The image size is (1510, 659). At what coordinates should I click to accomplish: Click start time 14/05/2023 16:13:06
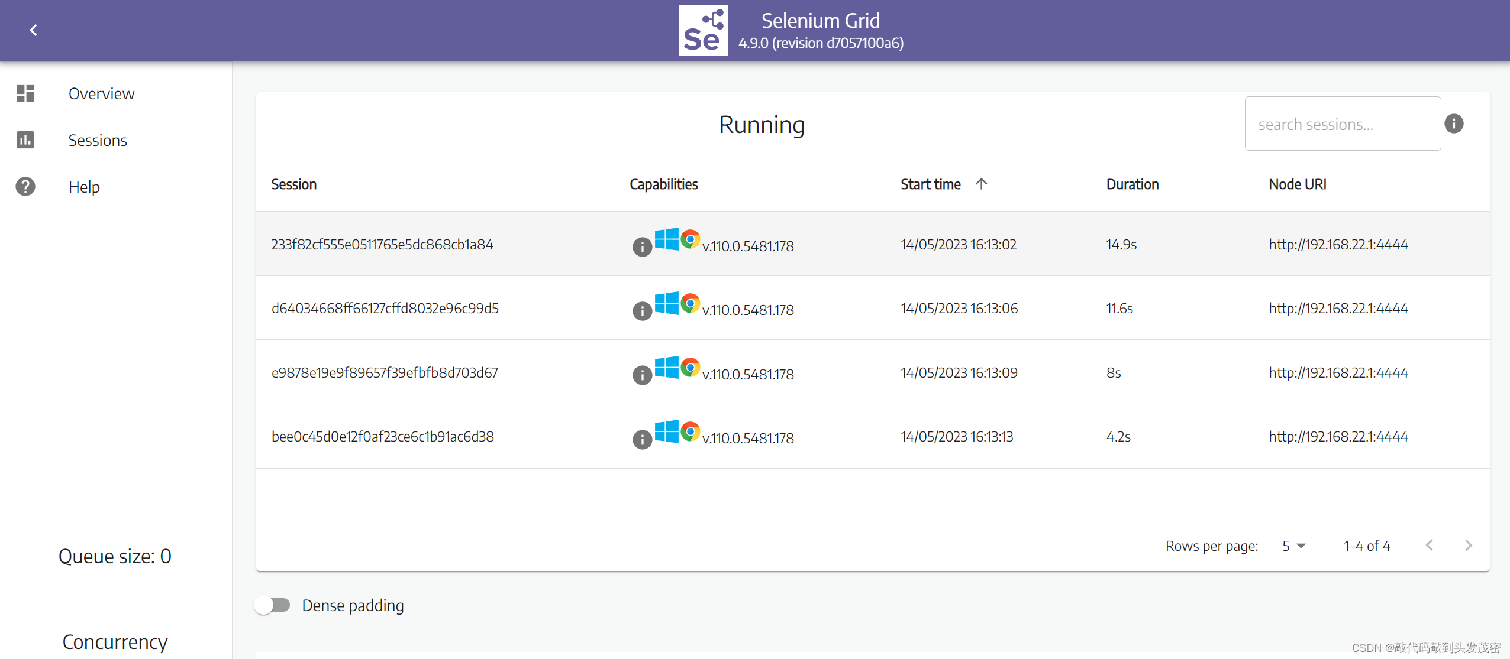pos(959,308)
